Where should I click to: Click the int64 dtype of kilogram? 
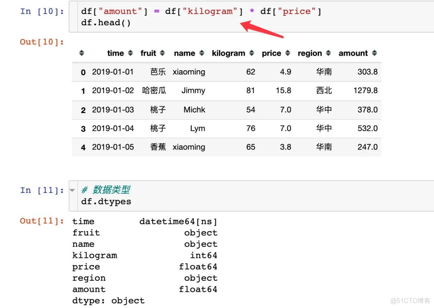pyautogui.click(x=204, y=255)
